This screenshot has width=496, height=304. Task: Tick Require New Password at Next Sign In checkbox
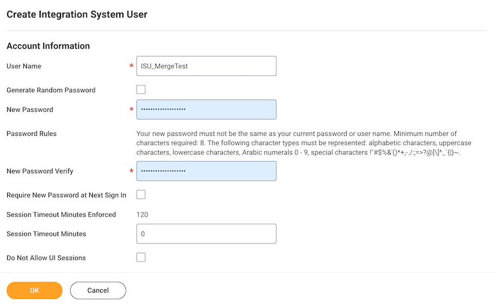click(141, 194)
